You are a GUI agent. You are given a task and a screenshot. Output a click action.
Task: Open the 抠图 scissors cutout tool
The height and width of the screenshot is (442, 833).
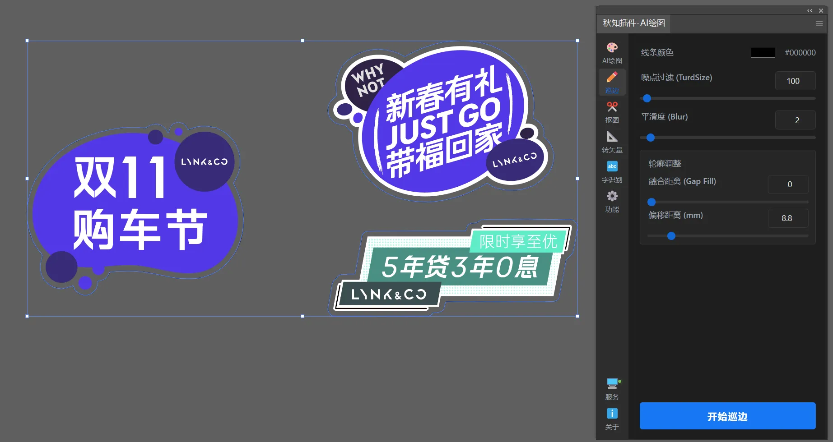pos(612,111)
